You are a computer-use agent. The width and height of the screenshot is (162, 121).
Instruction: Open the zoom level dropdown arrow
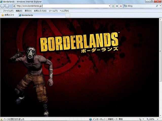coord(158,119)
